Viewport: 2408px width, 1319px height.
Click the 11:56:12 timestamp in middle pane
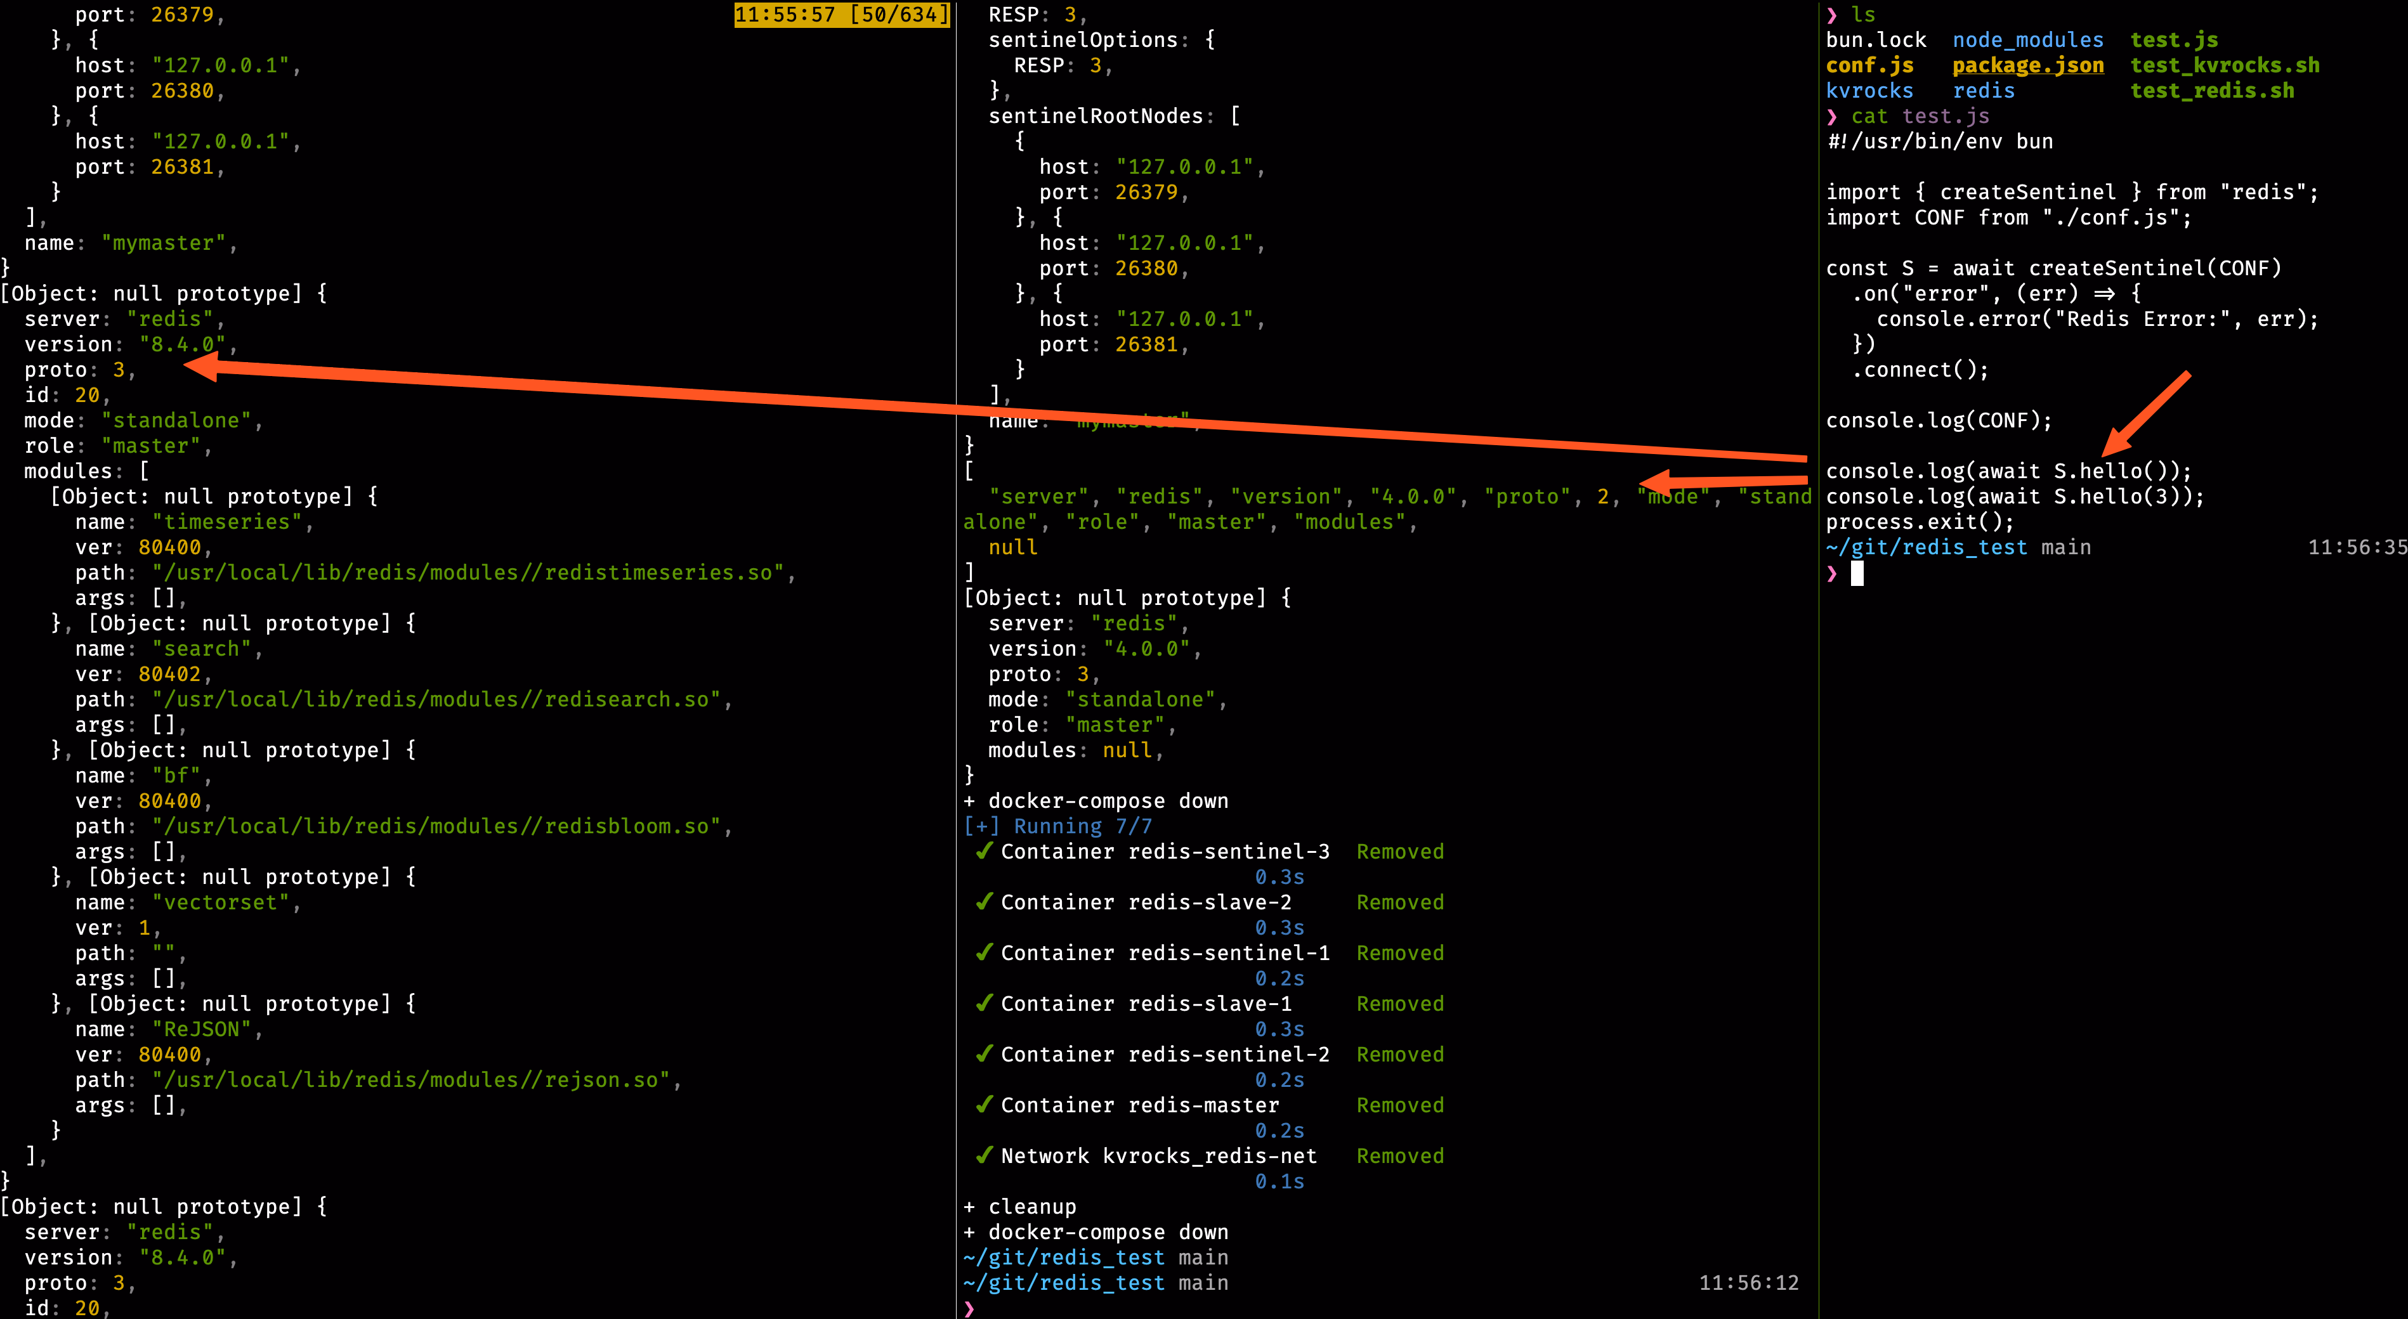pyautogui.click(x=1748, y=1283)
